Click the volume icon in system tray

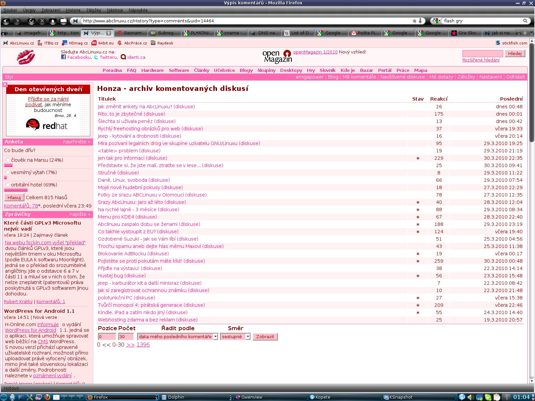(470, 397)
